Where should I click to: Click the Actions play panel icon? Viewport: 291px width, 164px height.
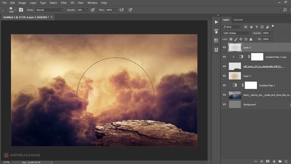pos(216,22)
